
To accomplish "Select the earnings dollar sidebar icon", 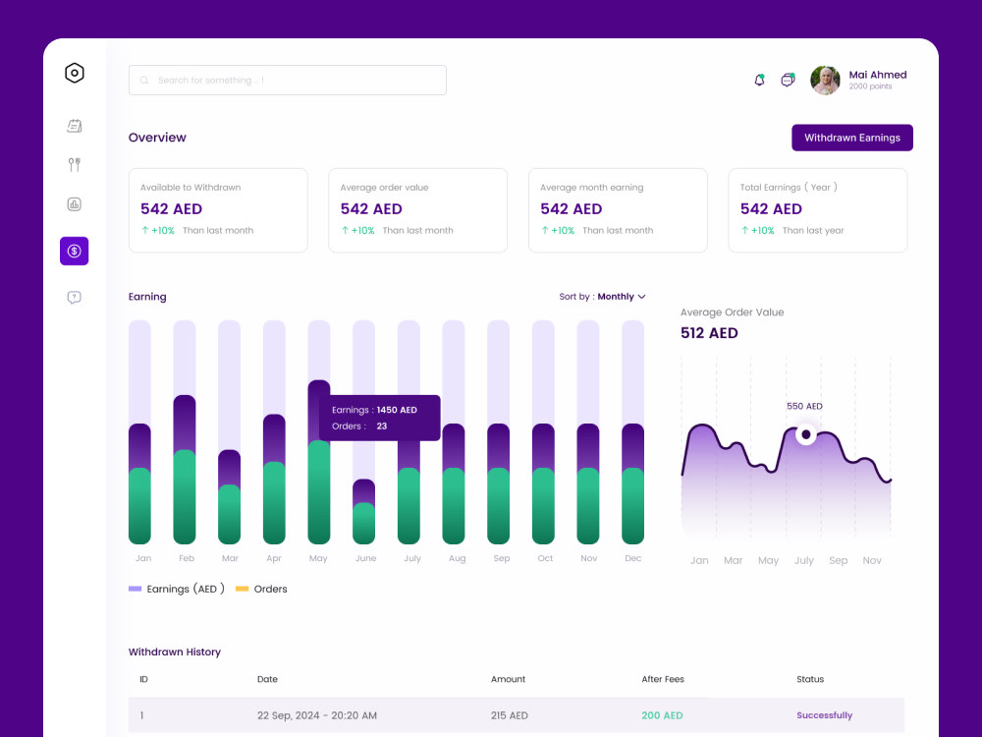I will 75,251.
